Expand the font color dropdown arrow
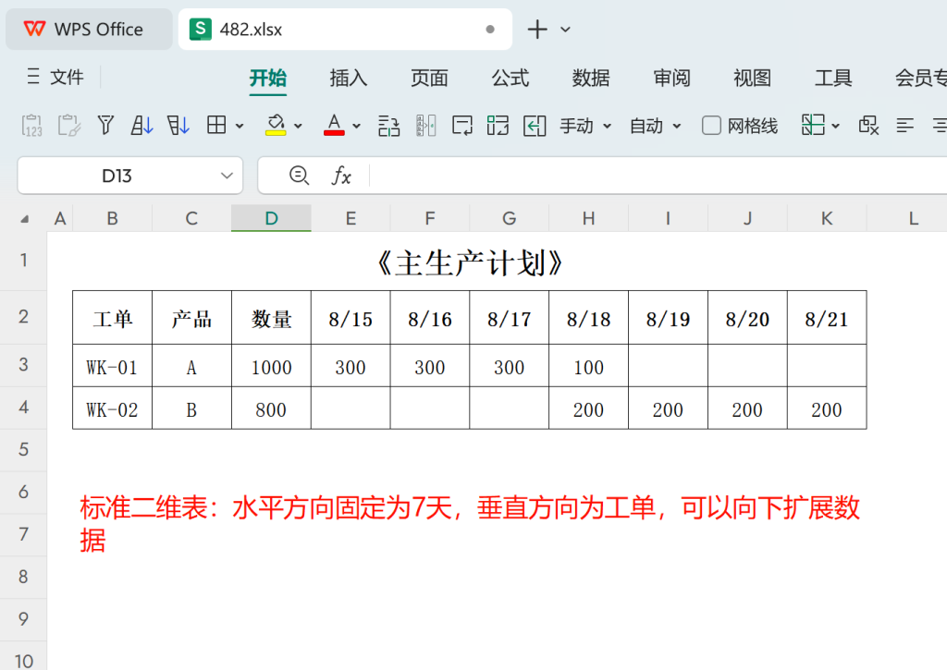The image size is (947, 670). point(356,127)
